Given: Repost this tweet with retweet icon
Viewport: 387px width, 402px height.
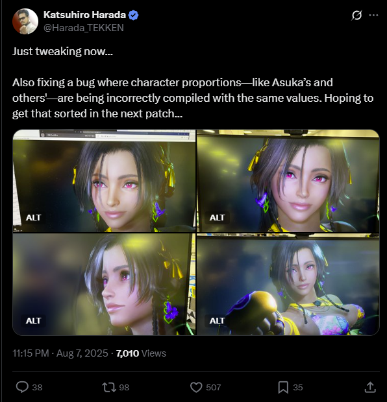Looking at the screenshot, I should tap(109, 387).
